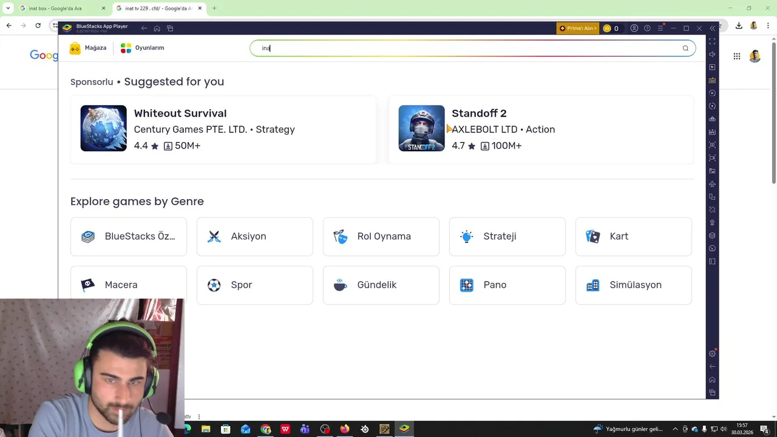Select Kart genre
This screenshot has height=437, width=777.
[x=634, y=237]
